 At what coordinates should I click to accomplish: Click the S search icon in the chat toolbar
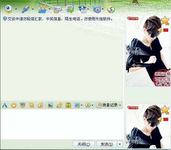tap(88, 105)
